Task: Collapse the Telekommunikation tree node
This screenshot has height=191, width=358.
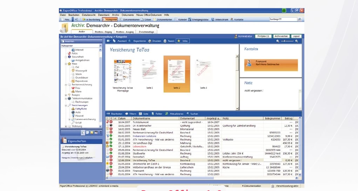Action: (x=66, y=99)
